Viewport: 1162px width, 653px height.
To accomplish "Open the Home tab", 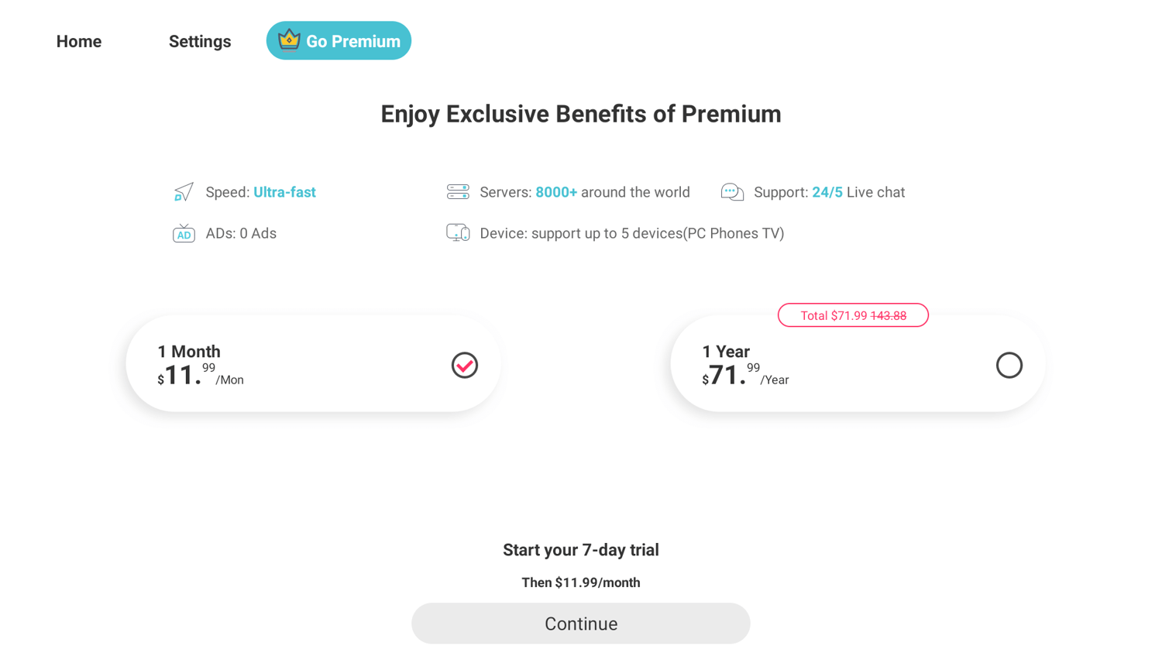I will pyautogui.click(x=79, y=41).
